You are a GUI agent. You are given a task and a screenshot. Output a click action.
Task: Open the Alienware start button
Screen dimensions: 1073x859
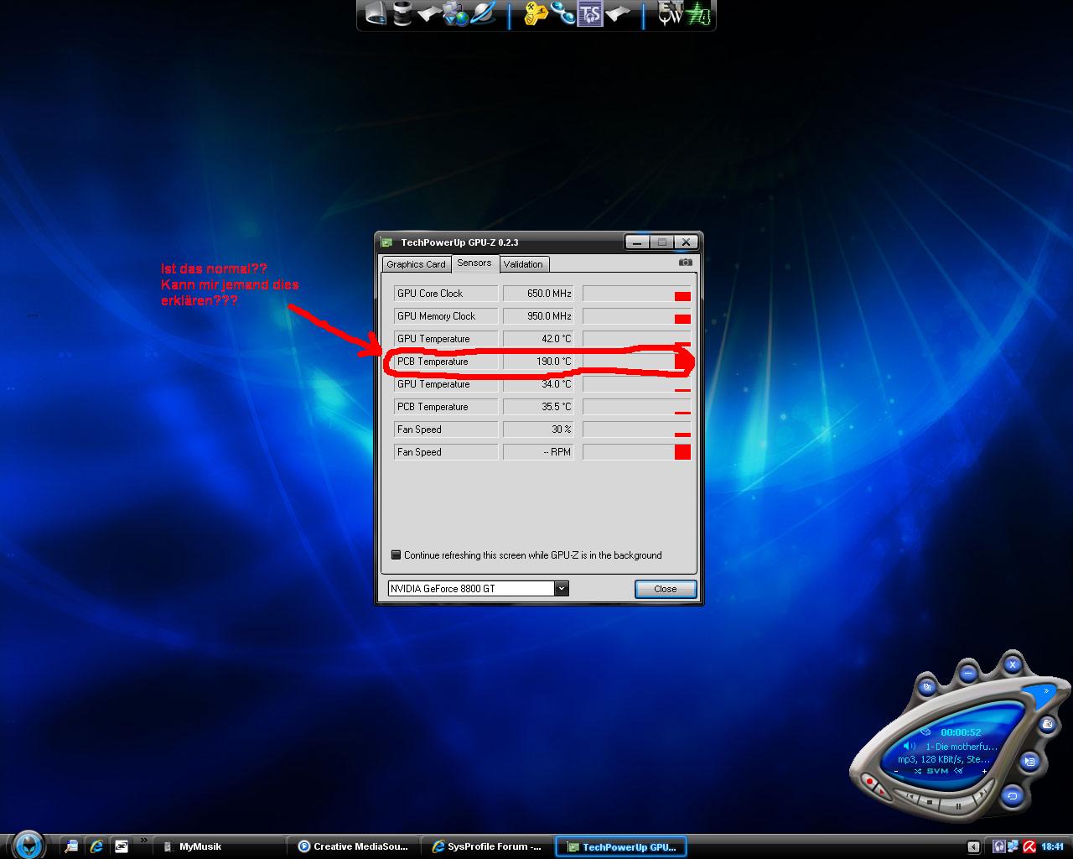[29, 845]
